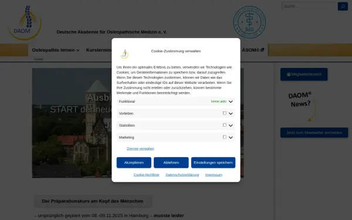Click Einstellungen speichern button
The height and width of the screenshot is (220, 352).
(x=214, y=163)
